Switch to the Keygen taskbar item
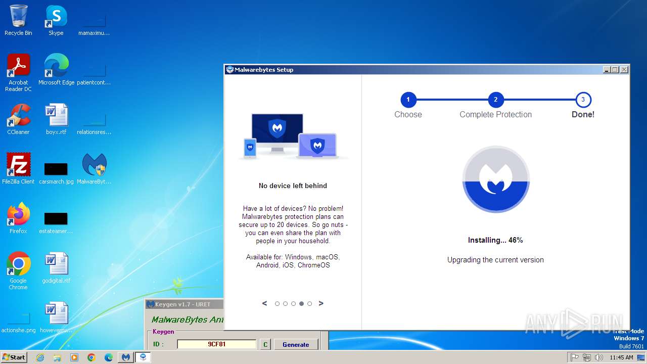Screen dimensions: 647x364 125,357
